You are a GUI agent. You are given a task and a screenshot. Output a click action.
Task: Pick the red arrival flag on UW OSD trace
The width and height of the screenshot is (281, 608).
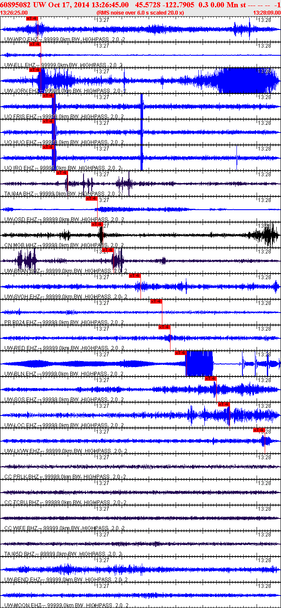[91, 199]
